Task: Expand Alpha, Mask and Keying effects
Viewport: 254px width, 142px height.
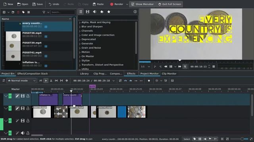Action: [79, 22]
